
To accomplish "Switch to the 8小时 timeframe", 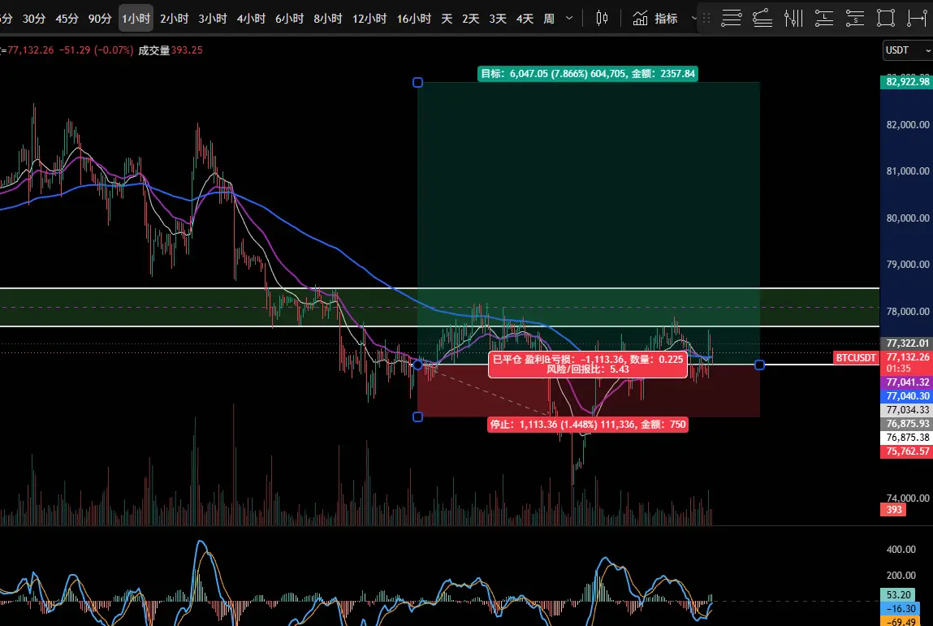I will pyautogui.click(x=328, y=19).
